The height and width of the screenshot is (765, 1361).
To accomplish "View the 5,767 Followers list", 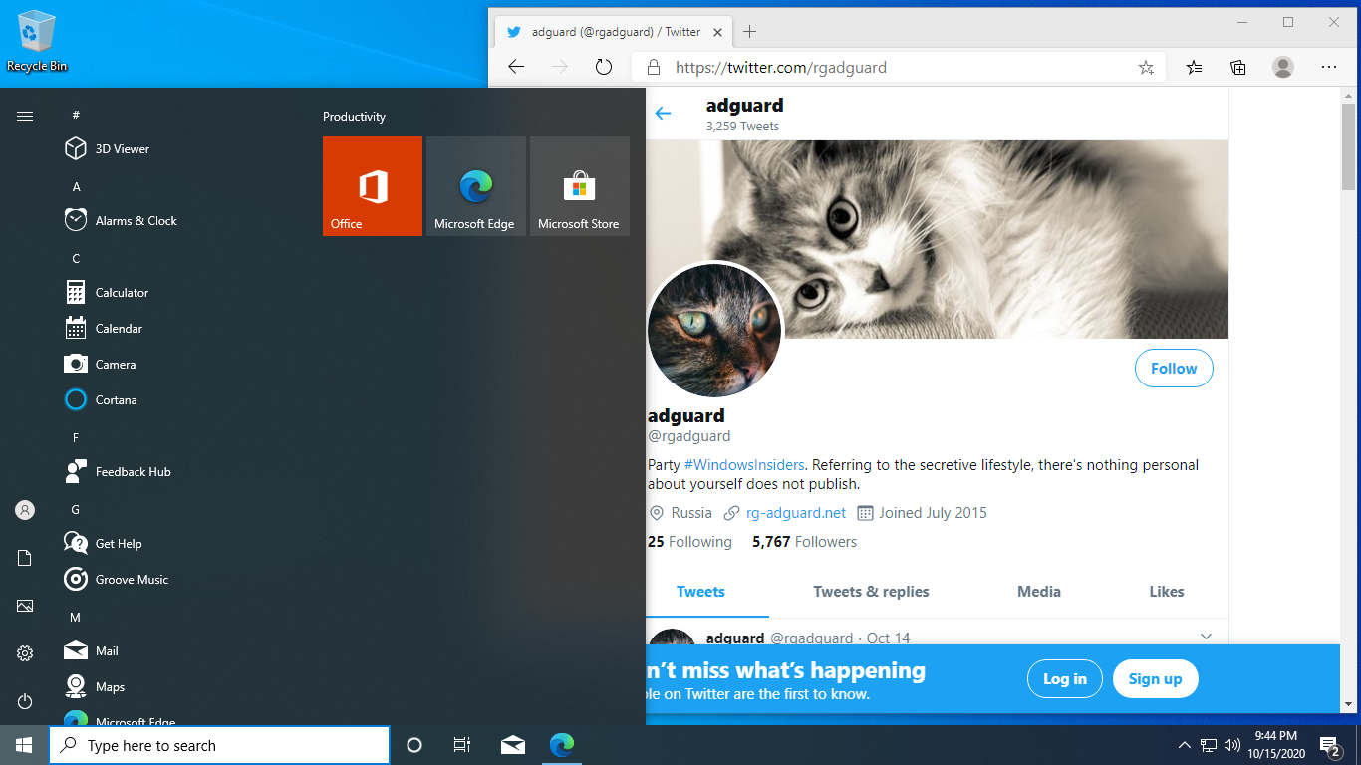I will (x=804, y=542).
